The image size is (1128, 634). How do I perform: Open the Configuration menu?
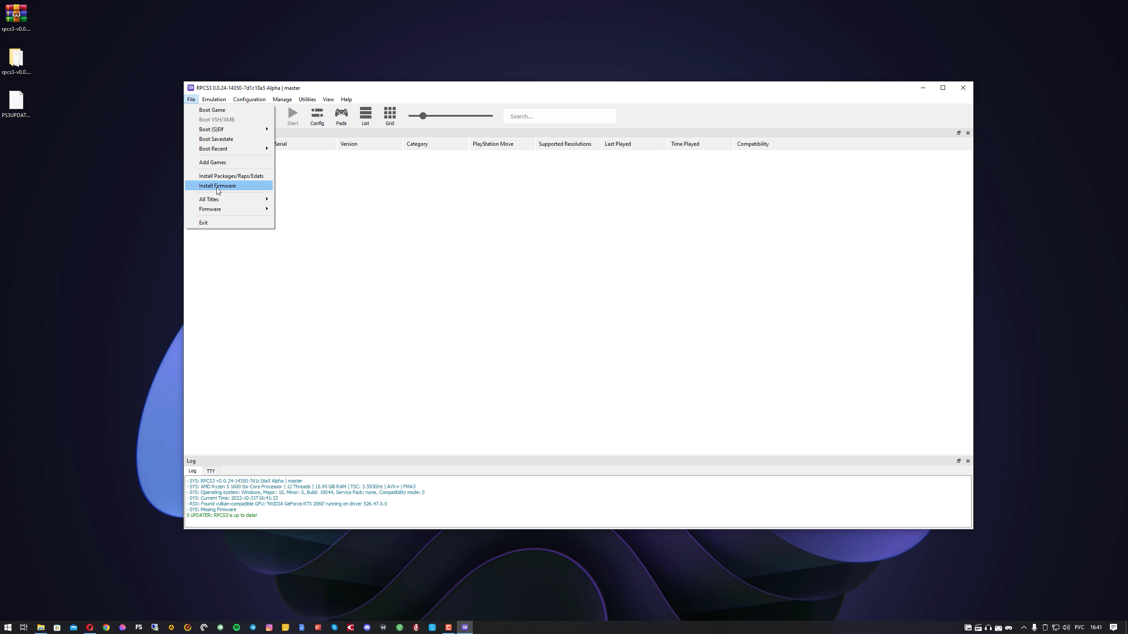point(249,99)
